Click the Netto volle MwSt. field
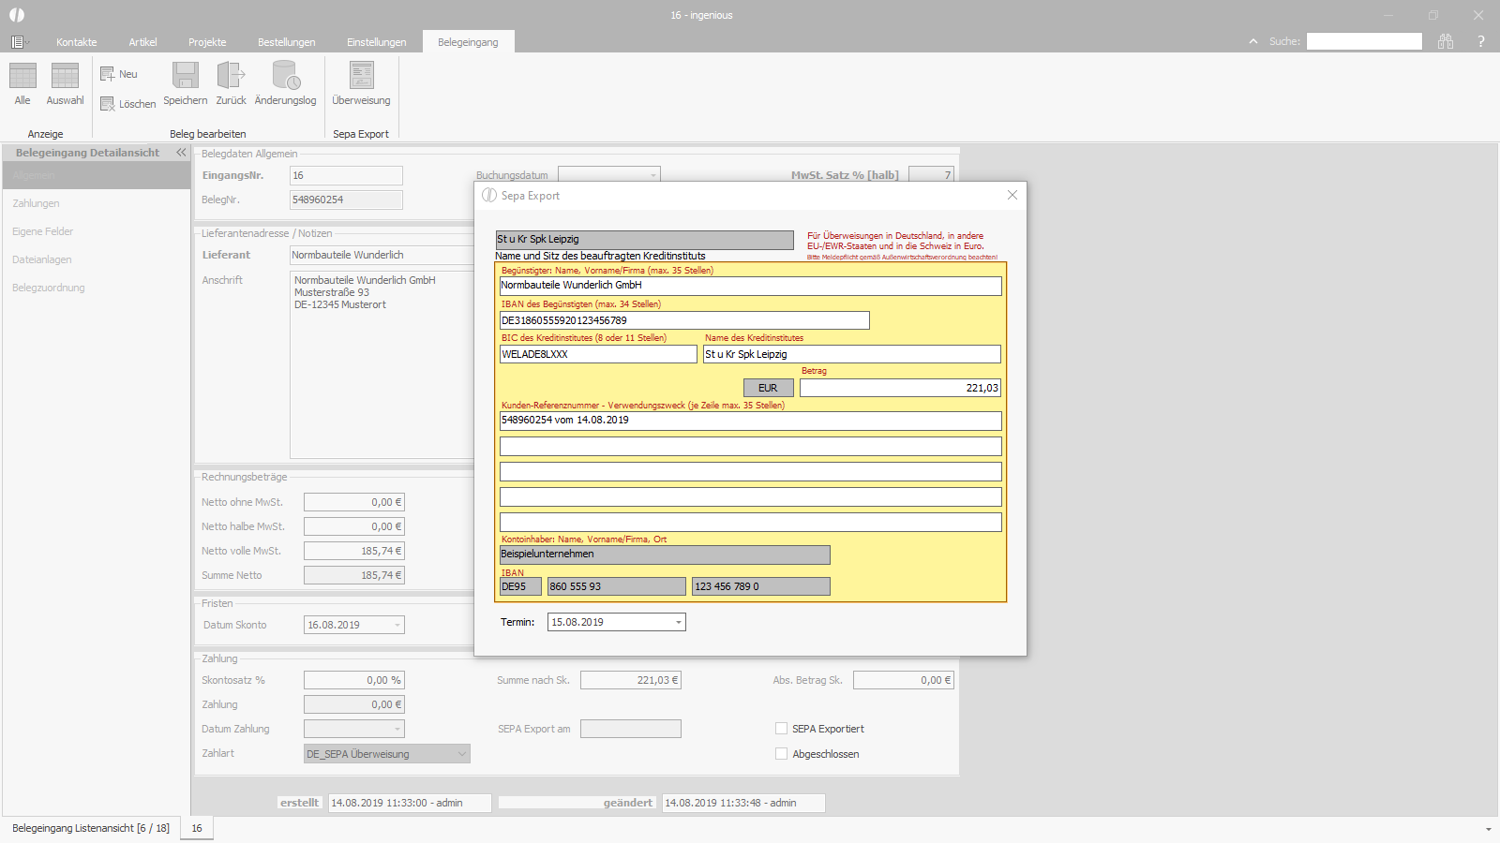The height and width of the screenshot is (843, 1500). 354,551
